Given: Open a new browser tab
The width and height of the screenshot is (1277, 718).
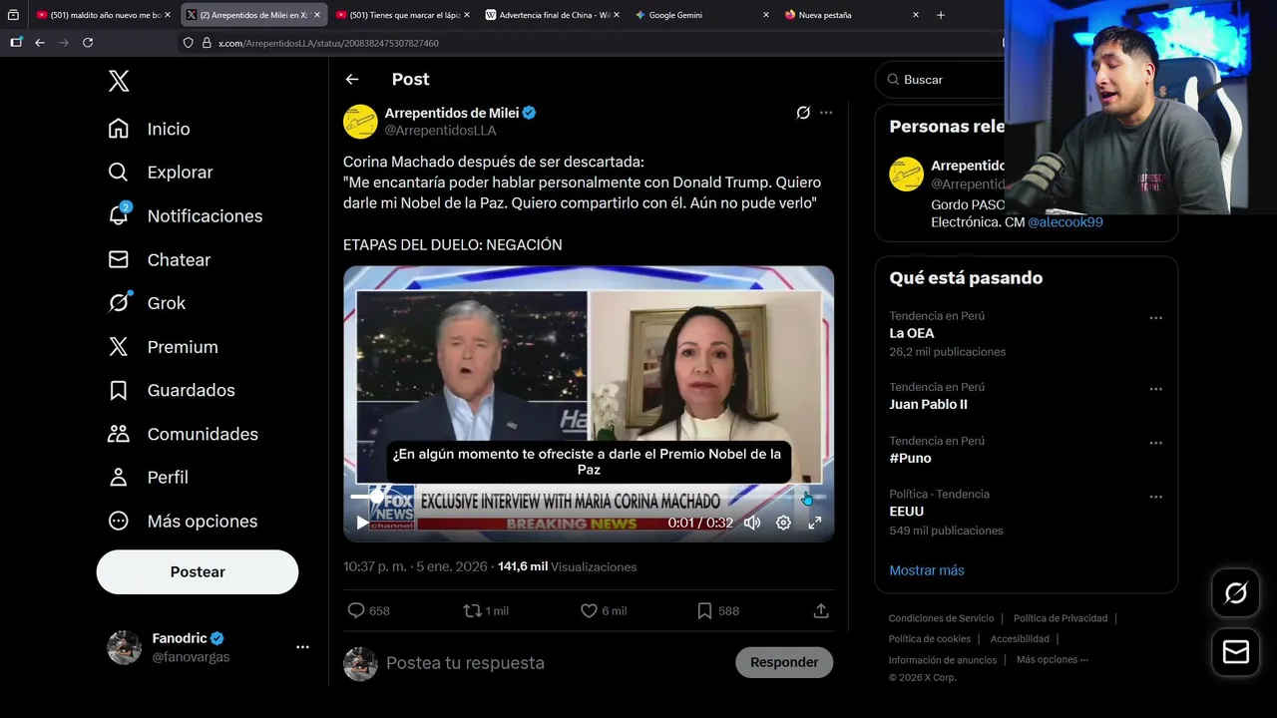Looking at the screenshot, I should tap(941, 15).
